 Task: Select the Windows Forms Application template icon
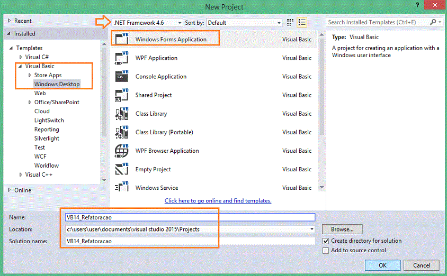click(x=122, y=39)
